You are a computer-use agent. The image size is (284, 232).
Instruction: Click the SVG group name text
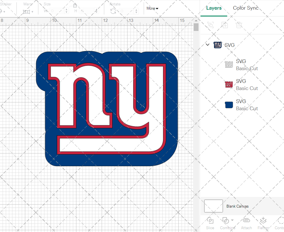[x=229, y=45]
